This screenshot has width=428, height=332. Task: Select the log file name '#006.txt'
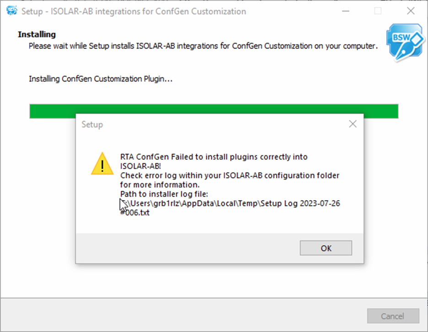point(135,212)
